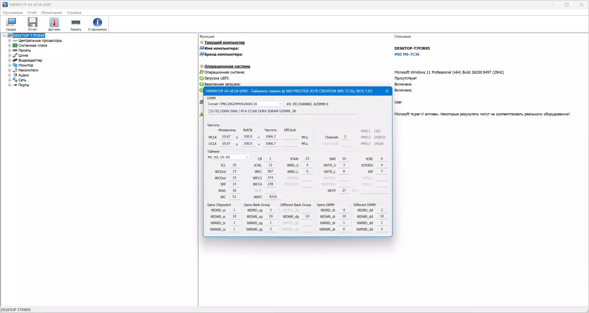Click the Аудио speaker icon

pyautogui.click(x=15, y=75)
